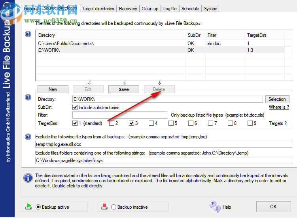
Task: Check TargetDir 6 checkbox
Action: click(x=191, y=123)
